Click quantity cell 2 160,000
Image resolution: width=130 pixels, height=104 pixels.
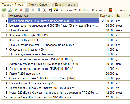pyautogui.click(x=107, y=21)
